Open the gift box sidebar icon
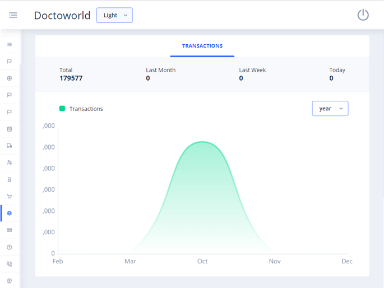Screen dimensions: 384x288 10,78
